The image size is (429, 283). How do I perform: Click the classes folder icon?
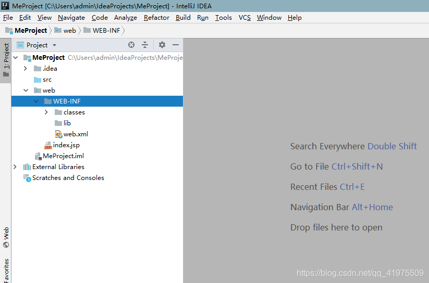click(58, 112)
